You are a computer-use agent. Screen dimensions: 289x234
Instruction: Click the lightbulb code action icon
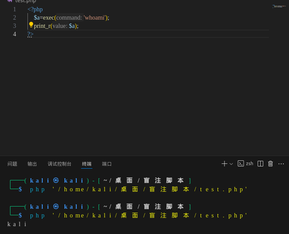31,25
